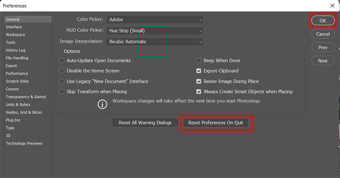Open the Color Picker dropdown
340x178 pixels.
click(155, 20)
